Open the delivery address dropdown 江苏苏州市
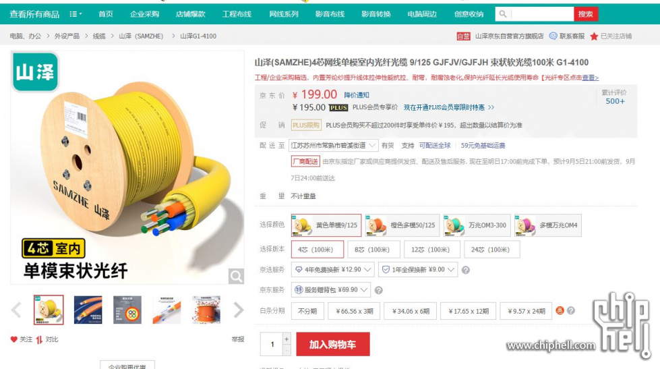 click(333, 145)
